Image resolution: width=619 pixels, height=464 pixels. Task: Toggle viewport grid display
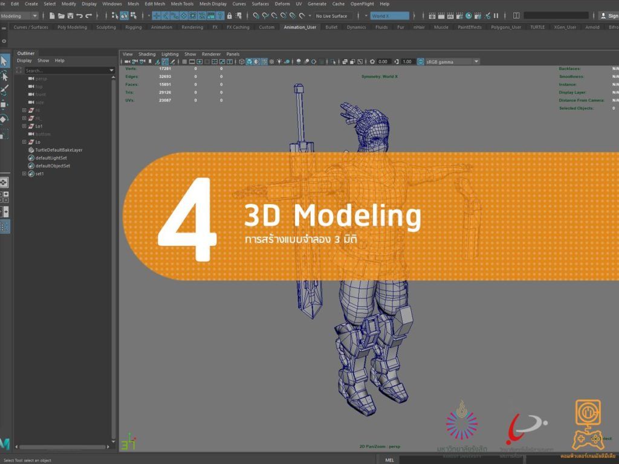click(x=184, y=62)
